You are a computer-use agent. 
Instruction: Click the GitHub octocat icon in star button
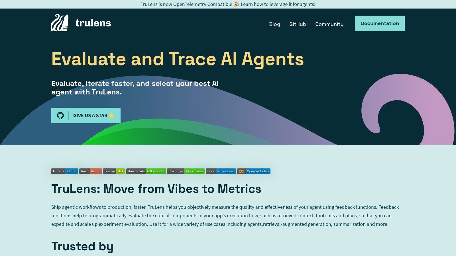[x=60, y=115]
